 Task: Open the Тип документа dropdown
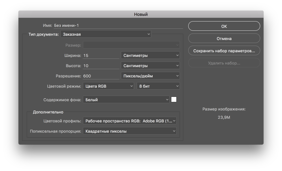pos(105,34)
